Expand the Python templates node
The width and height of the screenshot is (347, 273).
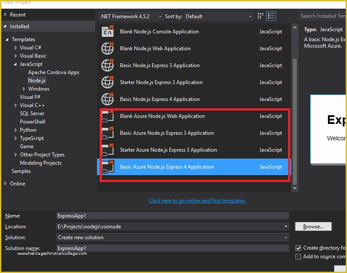click(16, 130)
